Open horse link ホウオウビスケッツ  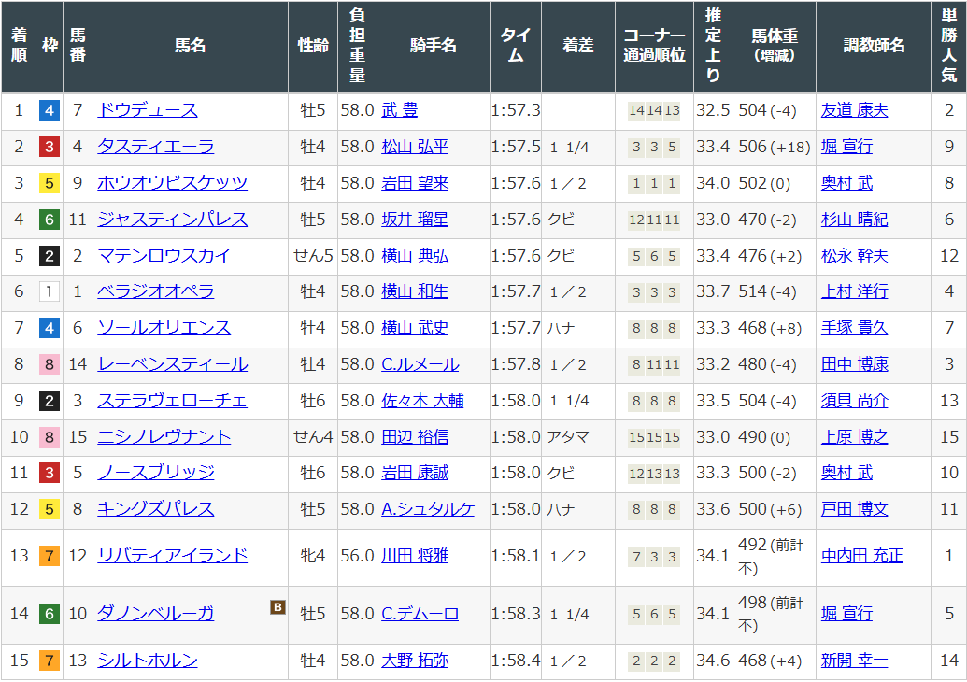point(172,183)
